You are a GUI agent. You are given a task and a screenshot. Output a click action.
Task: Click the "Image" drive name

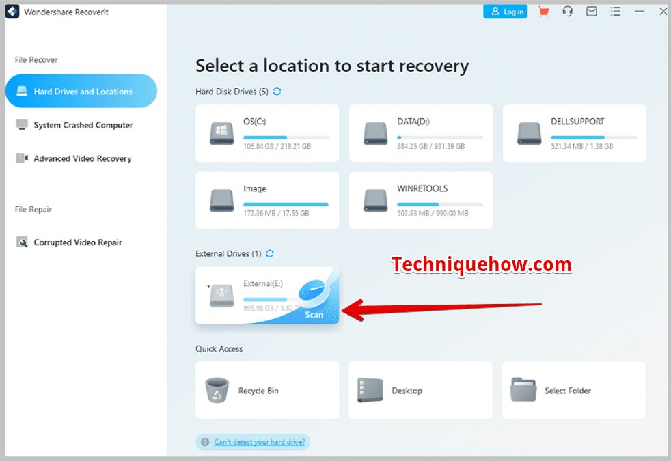coord(255,189)
